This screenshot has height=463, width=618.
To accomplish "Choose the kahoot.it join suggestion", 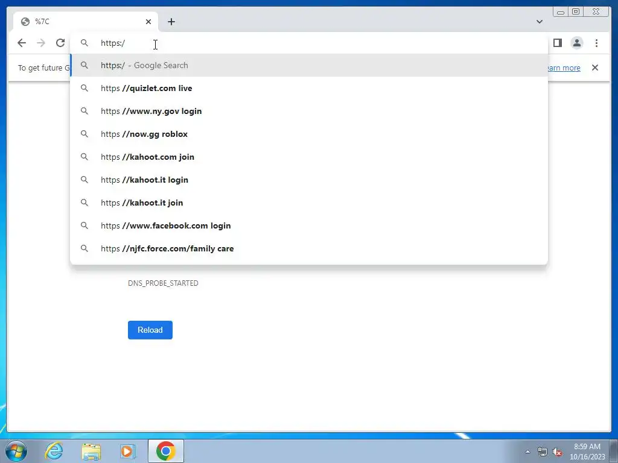I will 309,203.
